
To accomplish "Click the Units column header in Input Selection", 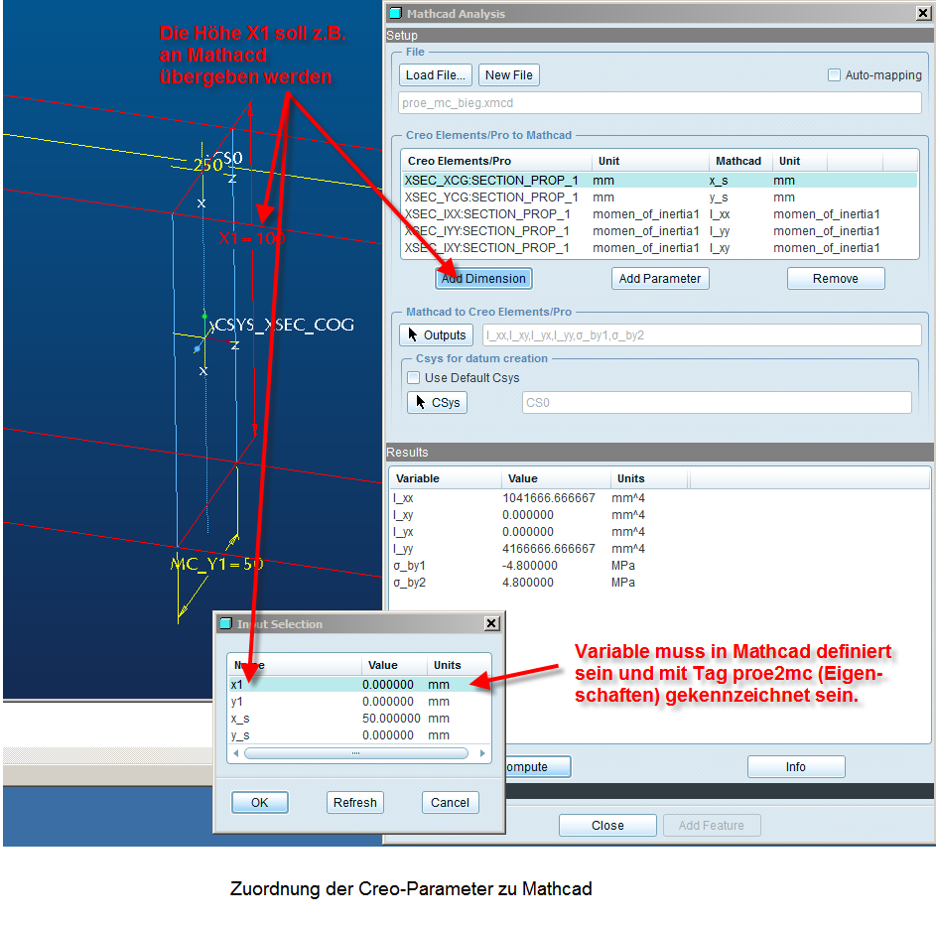I will tap(459, 665).
